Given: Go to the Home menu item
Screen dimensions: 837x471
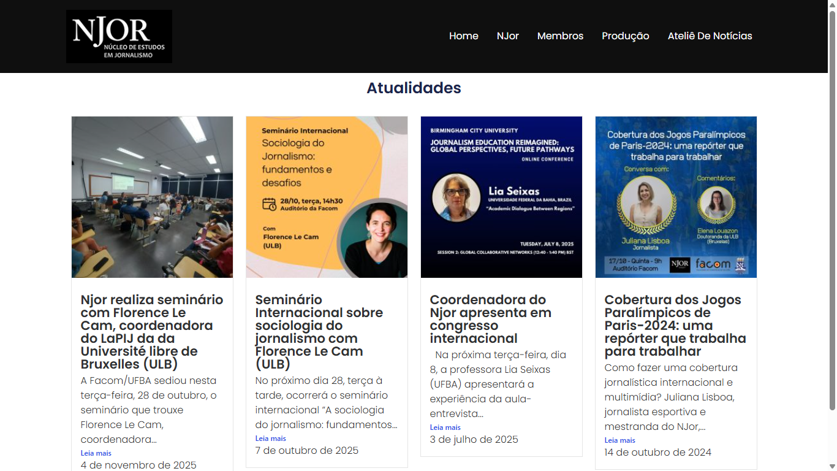Looking at the screenshot, I should (x=464, y=36).
